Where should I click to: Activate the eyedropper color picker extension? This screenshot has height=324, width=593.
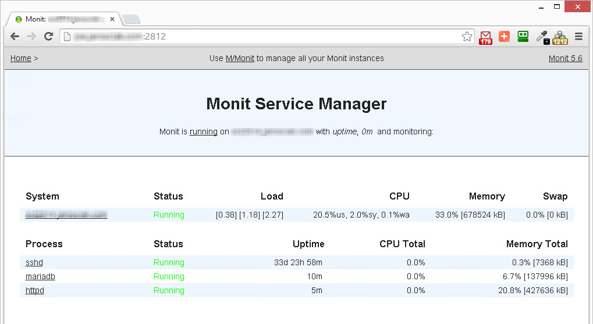point(543,37)
